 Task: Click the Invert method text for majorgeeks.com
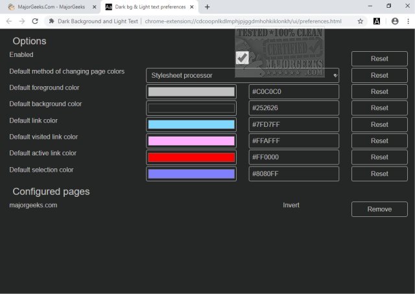click(x=291, y=205)
